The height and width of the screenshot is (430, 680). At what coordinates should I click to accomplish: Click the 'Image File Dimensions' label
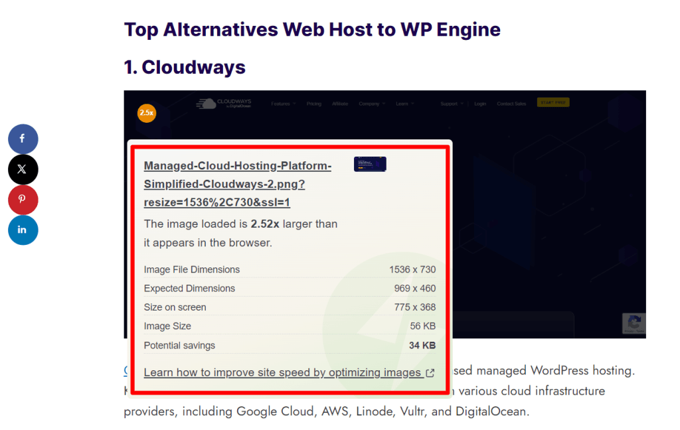pos(192,269)
